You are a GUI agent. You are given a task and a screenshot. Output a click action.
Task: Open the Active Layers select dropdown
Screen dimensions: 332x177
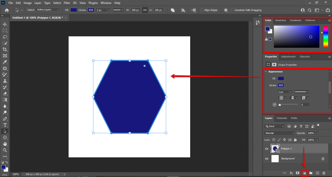pos(48,9)
